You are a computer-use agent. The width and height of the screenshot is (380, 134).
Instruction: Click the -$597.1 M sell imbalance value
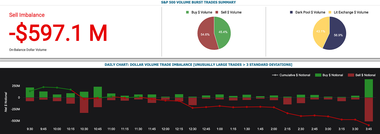58,34
